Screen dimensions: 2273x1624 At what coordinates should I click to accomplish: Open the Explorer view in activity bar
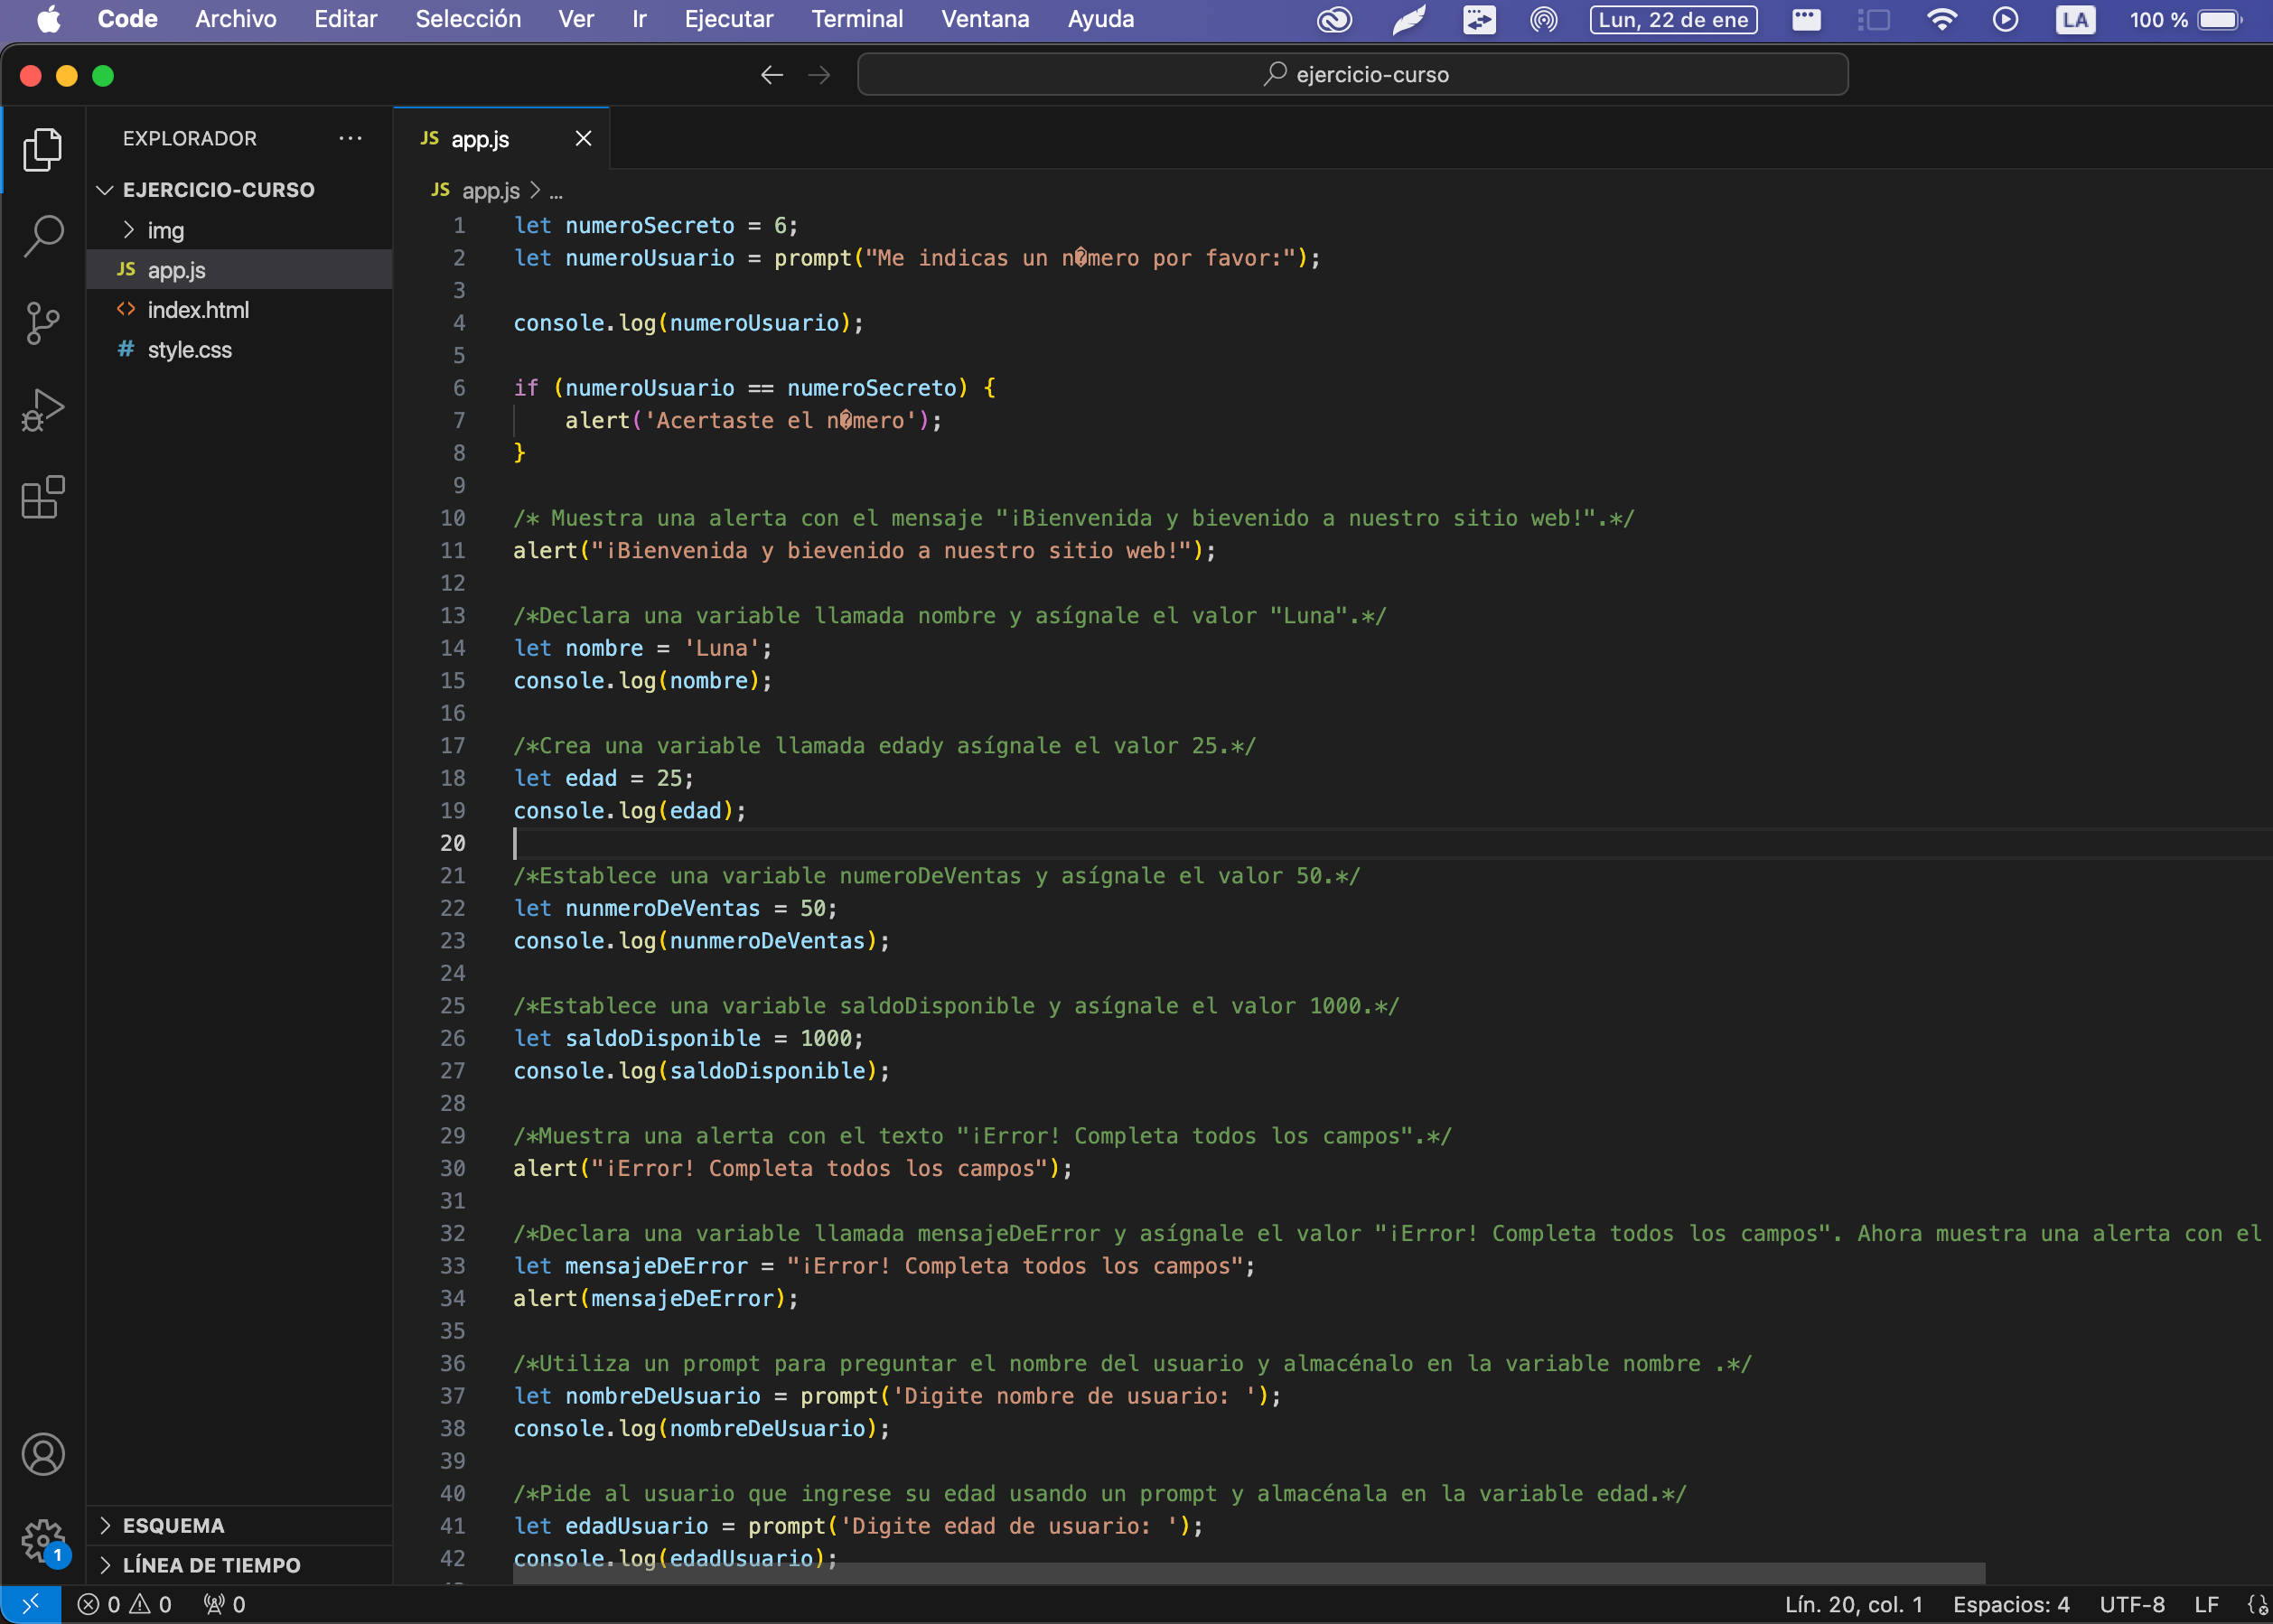(43, 149)
